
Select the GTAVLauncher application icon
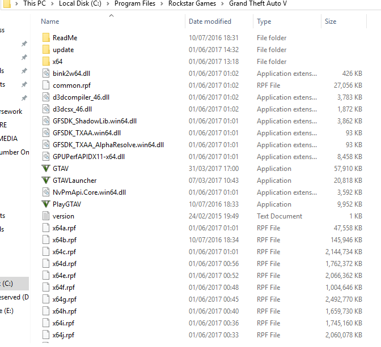46,181
